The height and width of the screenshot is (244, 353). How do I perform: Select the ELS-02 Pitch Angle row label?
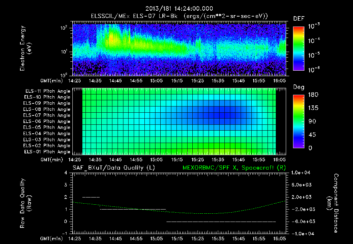pyautogui.click(x=47, y=146)
